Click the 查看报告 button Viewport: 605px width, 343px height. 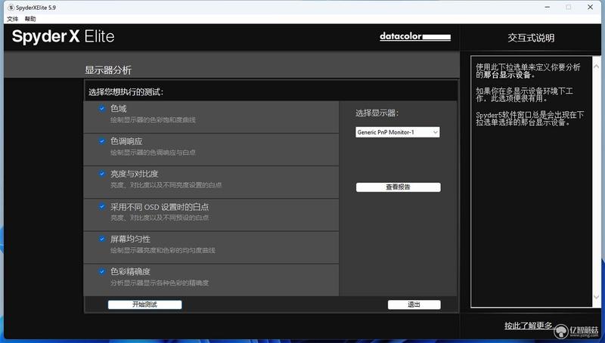pyautogui.click(x=399, y=187)
